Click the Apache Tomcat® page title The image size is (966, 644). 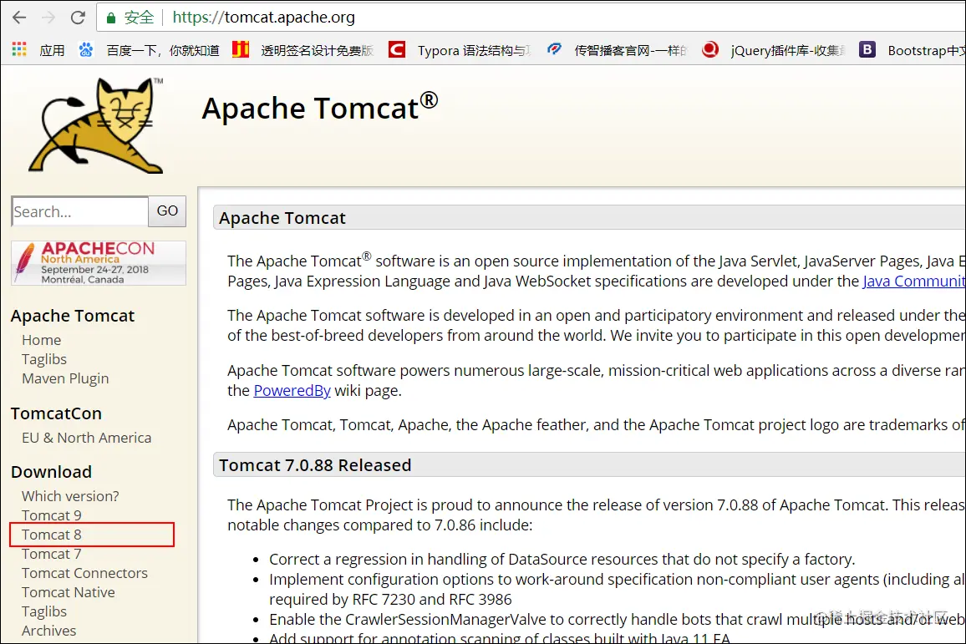click(320, 107)
